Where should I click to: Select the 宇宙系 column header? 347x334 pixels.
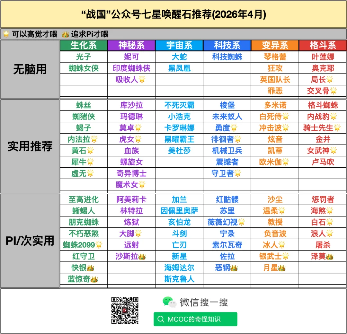point(179,45)
